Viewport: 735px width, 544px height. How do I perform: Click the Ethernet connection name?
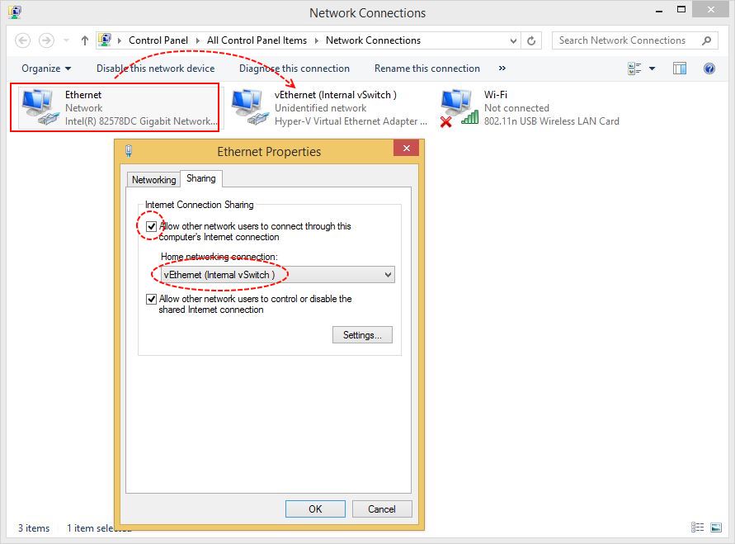[83, 95]
